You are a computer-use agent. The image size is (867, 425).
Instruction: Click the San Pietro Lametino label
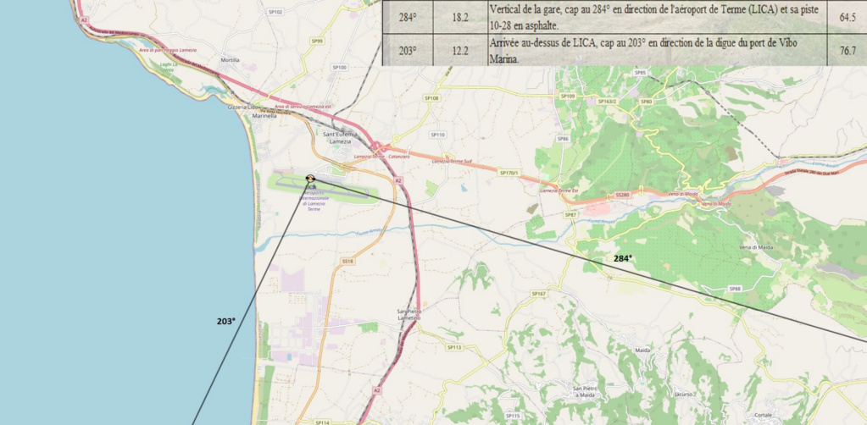(409, 314)
